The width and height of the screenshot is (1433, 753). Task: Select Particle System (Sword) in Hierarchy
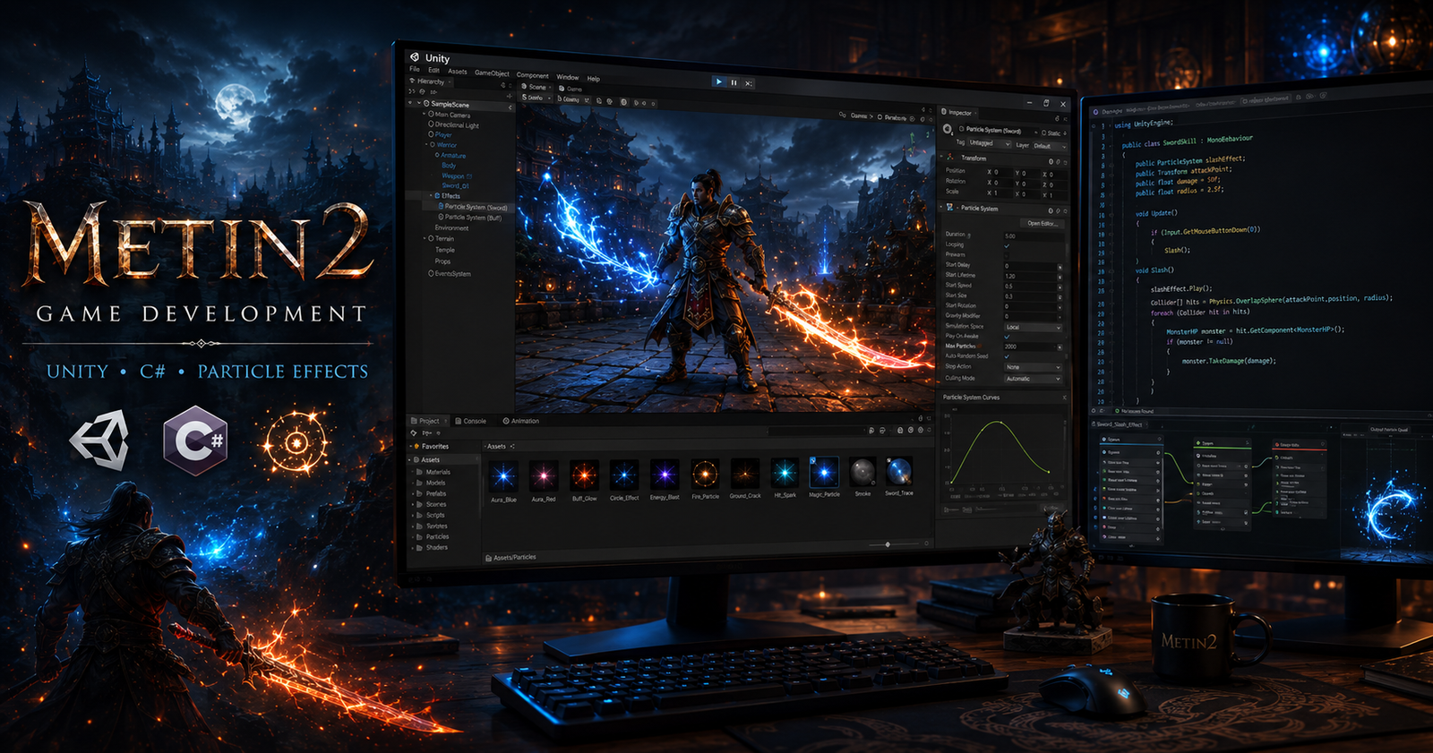coord(473,207)
